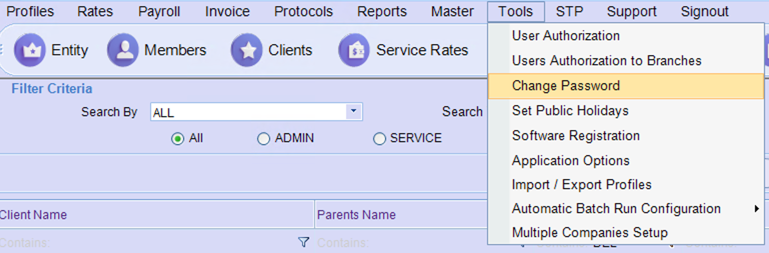
Task: Open Software Registration from menu
Action: [575, 135]
